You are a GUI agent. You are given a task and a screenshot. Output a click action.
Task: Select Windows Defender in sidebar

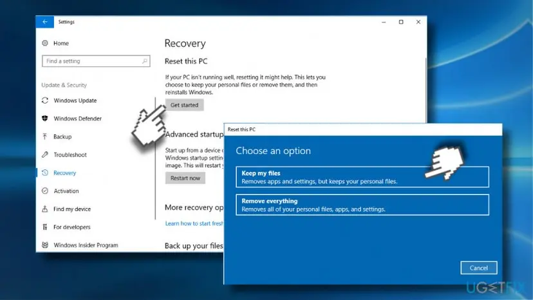coord(77,118)
